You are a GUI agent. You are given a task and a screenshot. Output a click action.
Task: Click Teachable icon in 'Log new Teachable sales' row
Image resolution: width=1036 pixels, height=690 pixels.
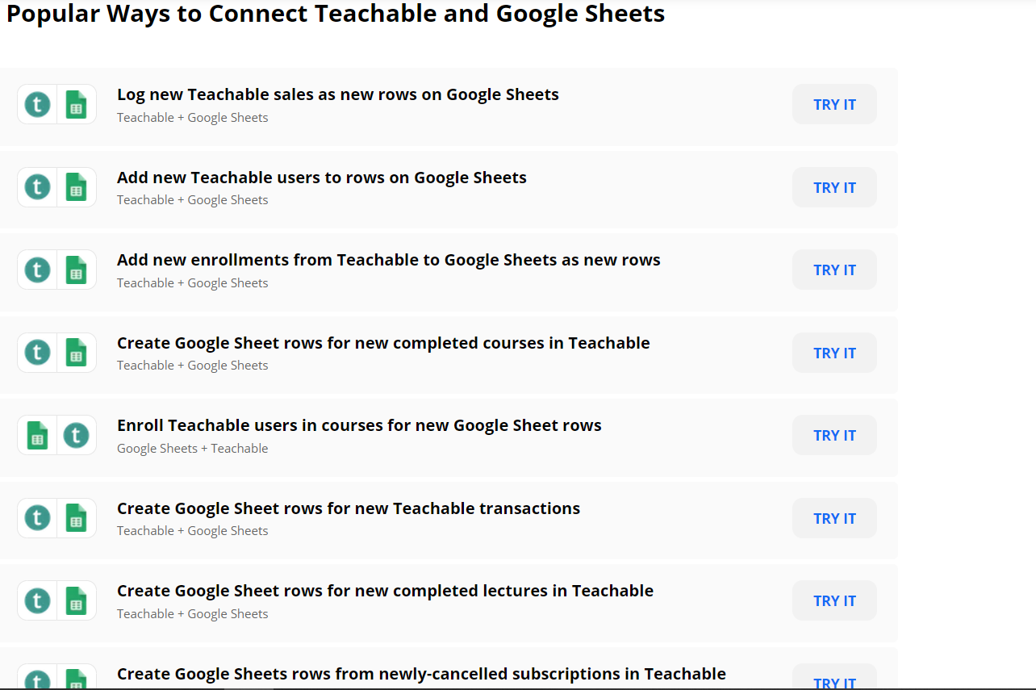tap(37, 104)
